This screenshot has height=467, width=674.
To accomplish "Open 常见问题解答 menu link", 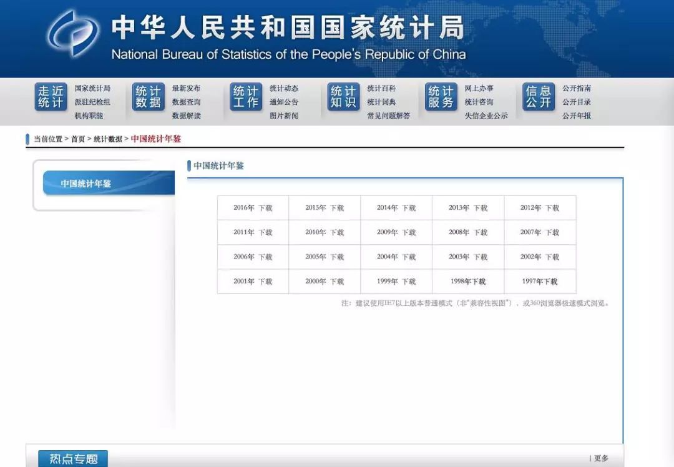I will tap(389, 116).
